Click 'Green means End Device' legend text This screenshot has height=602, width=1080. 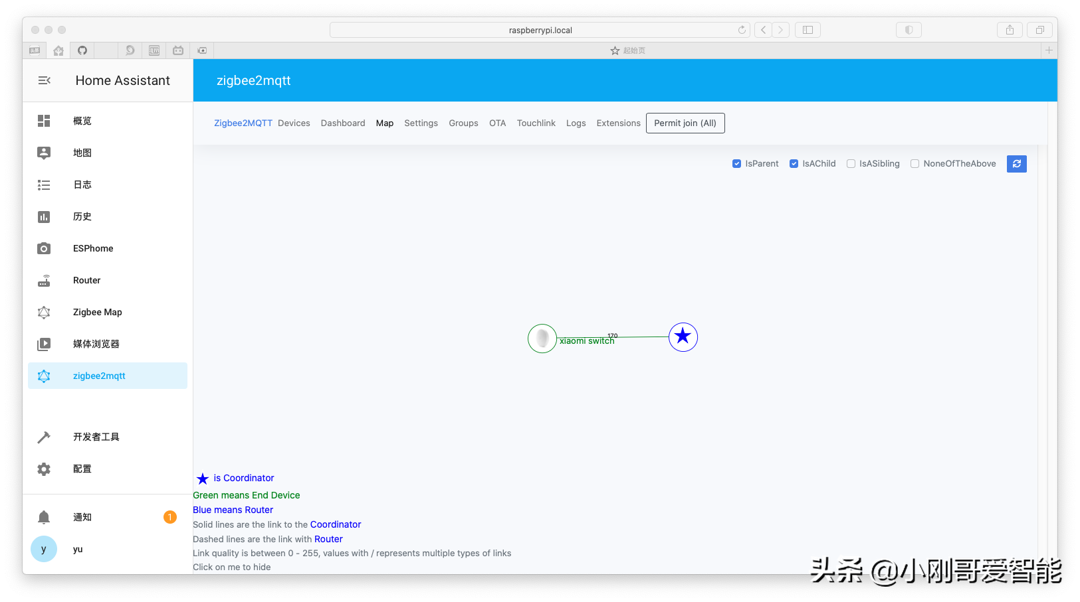click(247, 495)
